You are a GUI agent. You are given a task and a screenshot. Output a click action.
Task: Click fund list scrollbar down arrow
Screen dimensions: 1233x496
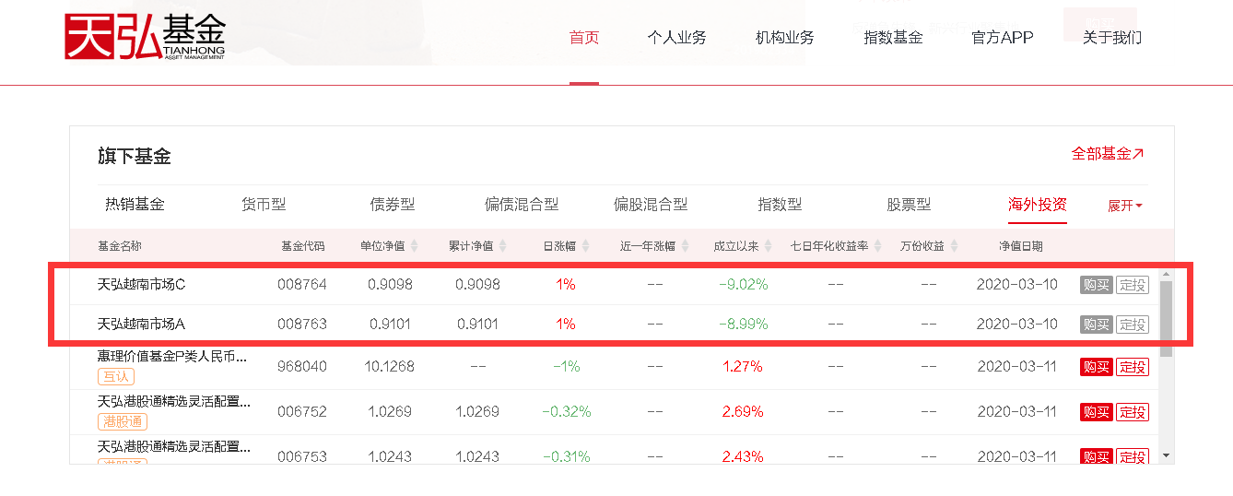tap(1166, 455)
